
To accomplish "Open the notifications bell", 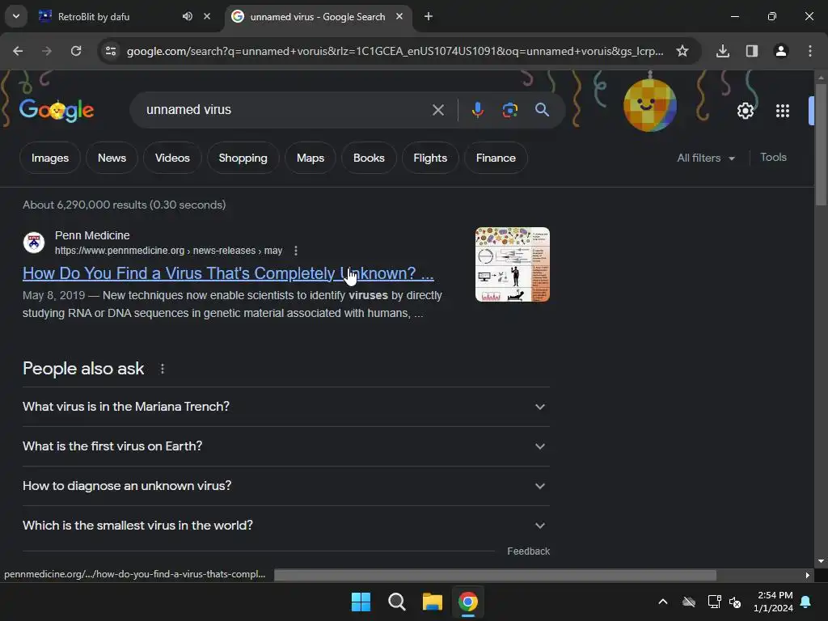I will pyautogui.click(x=806, y=602).
